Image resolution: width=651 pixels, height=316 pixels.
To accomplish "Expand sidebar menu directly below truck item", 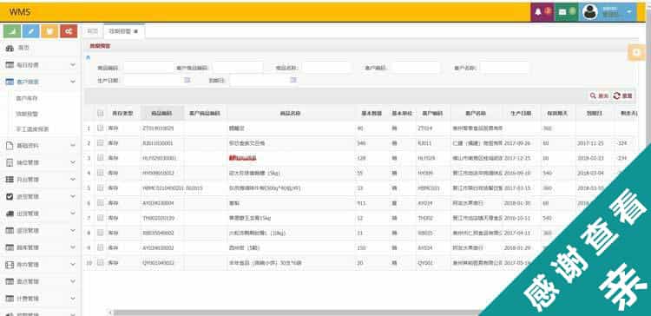I will pyautogui.click(x=39, y=230).
